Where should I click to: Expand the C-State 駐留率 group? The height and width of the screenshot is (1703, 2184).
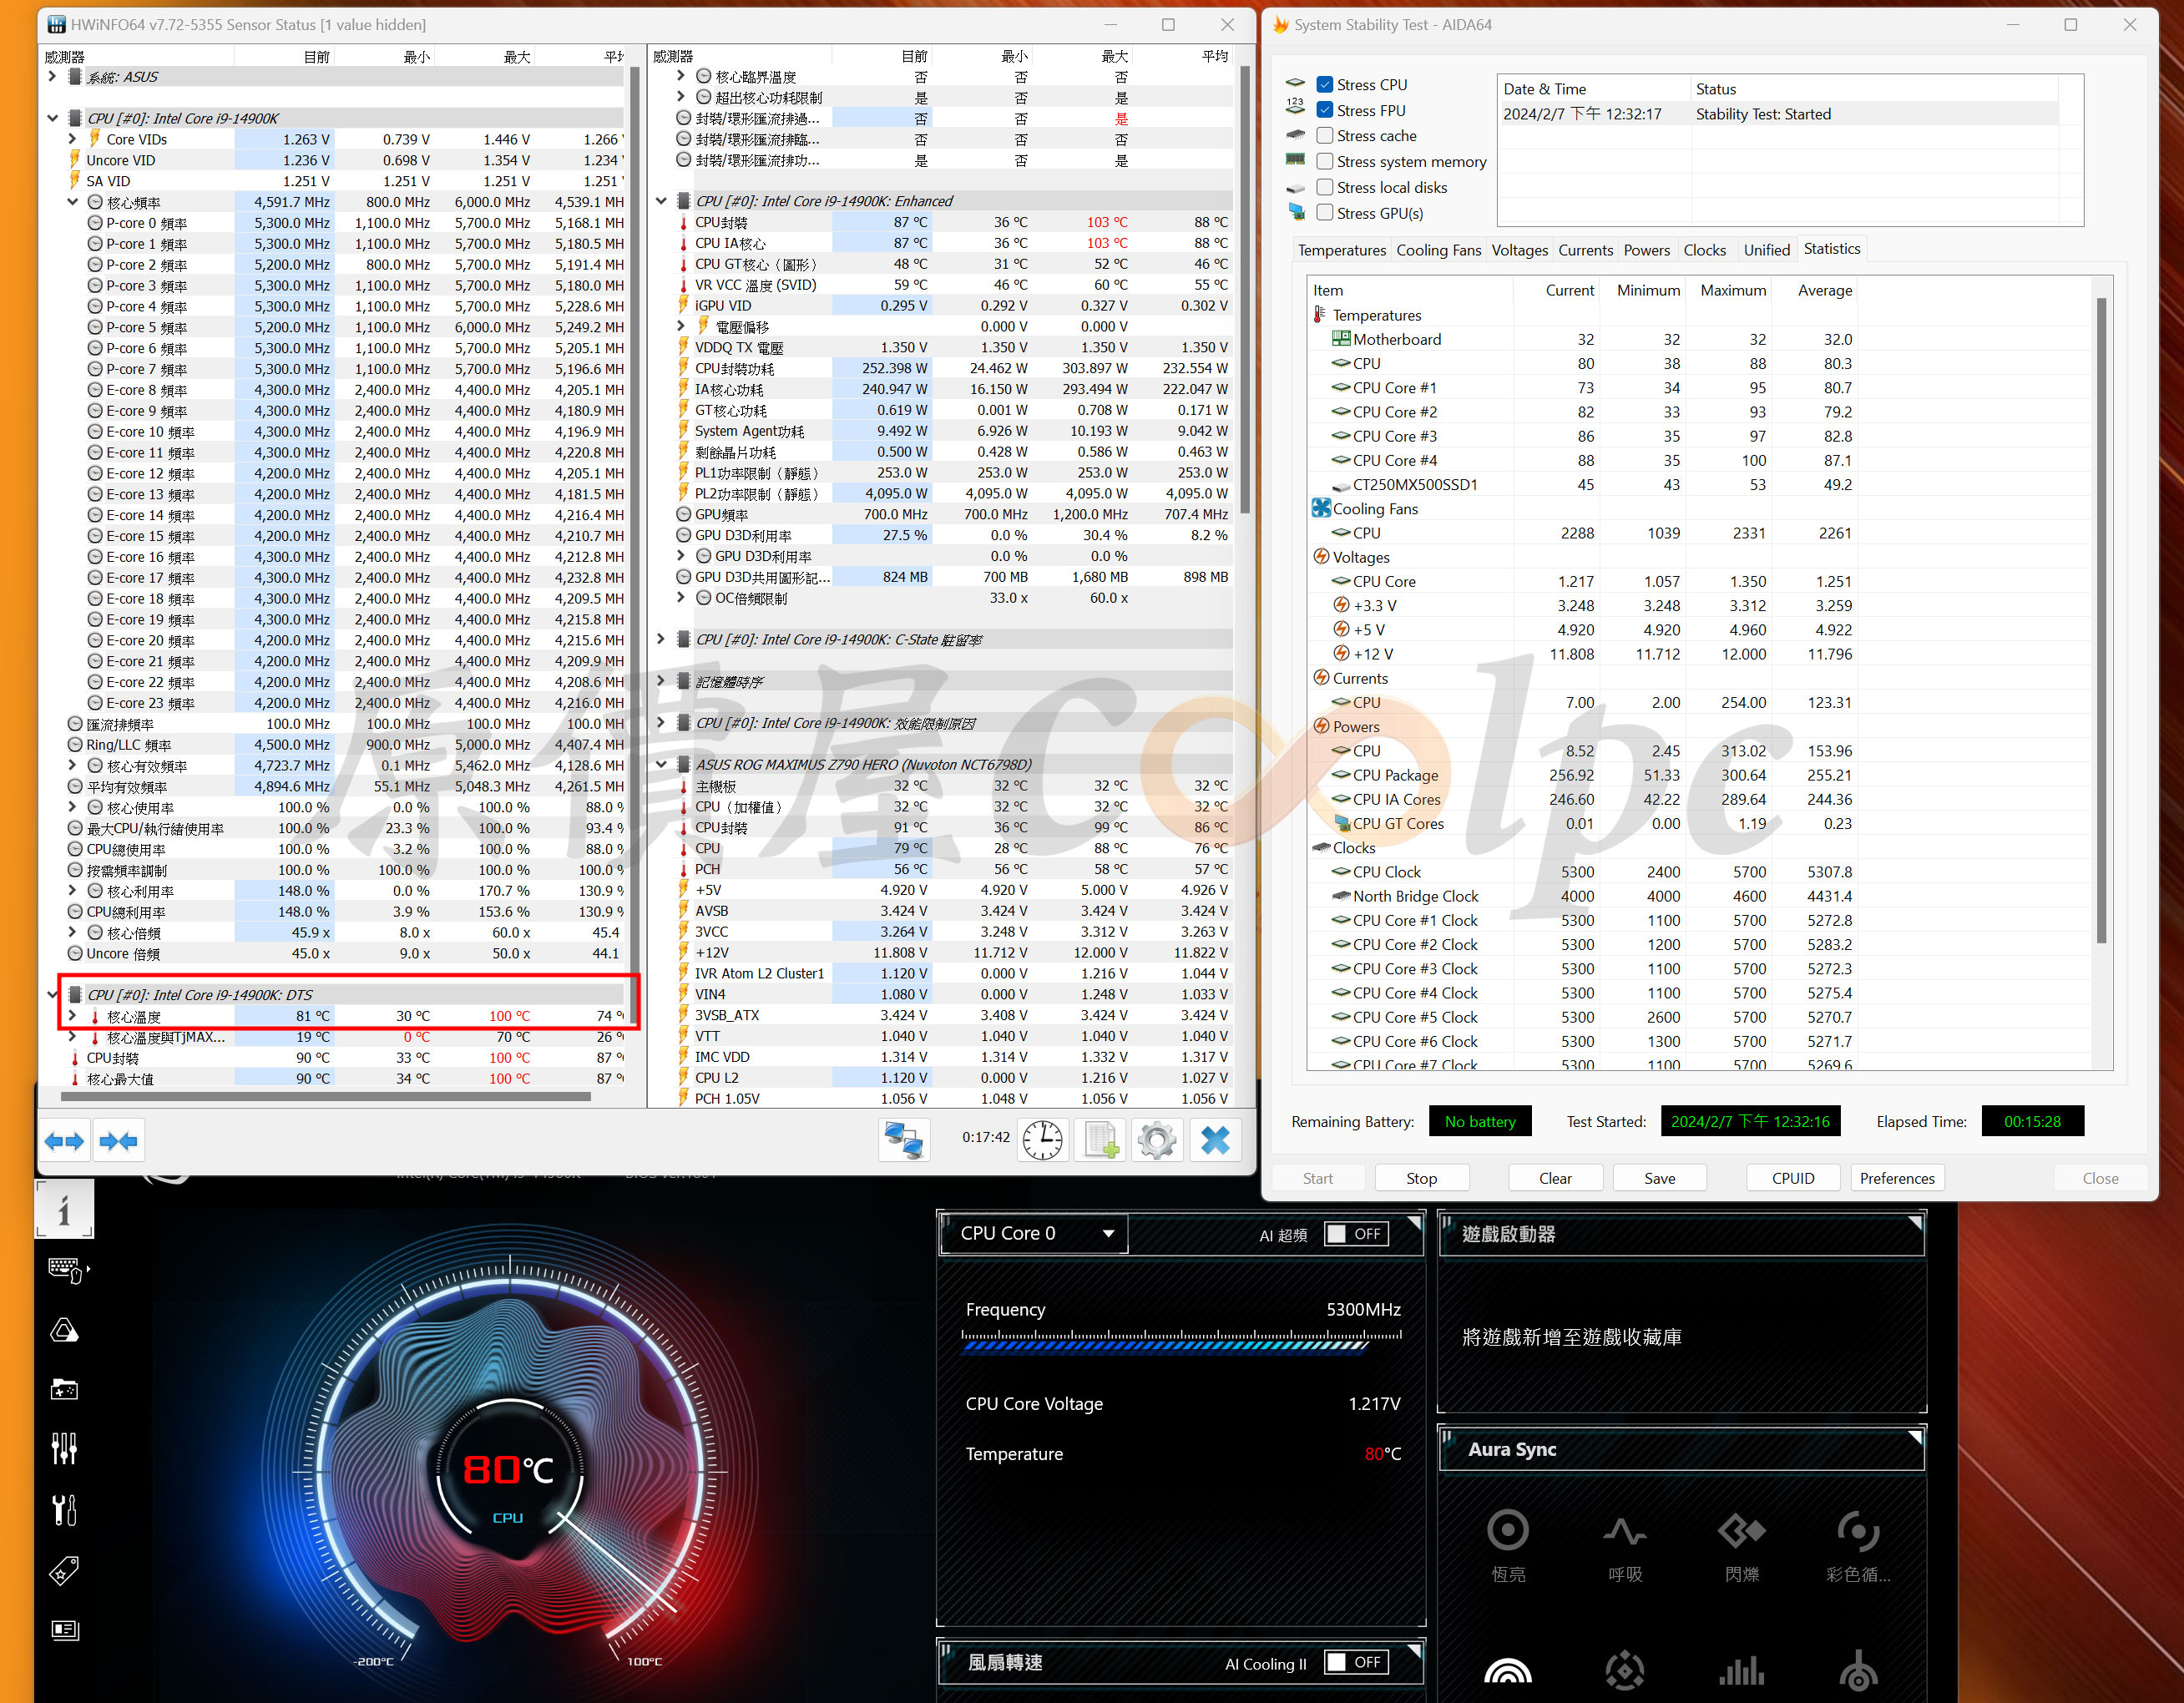(661, 639)
